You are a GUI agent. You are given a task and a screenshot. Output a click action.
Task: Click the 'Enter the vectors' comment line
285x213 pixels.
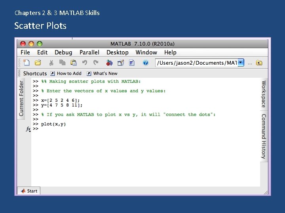tap(103, 91)
